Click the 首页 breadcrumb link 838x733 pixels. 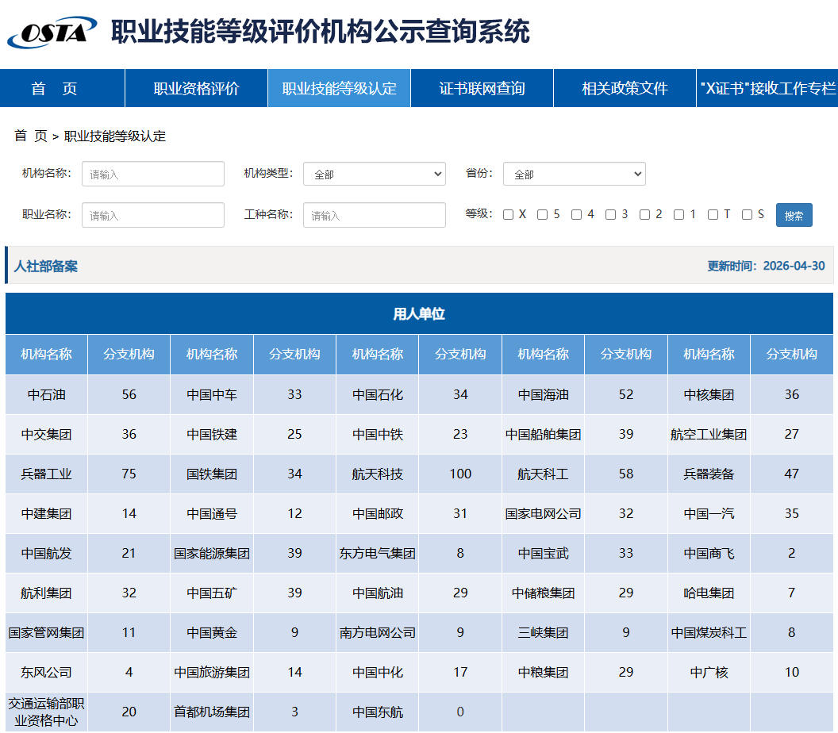31,136
